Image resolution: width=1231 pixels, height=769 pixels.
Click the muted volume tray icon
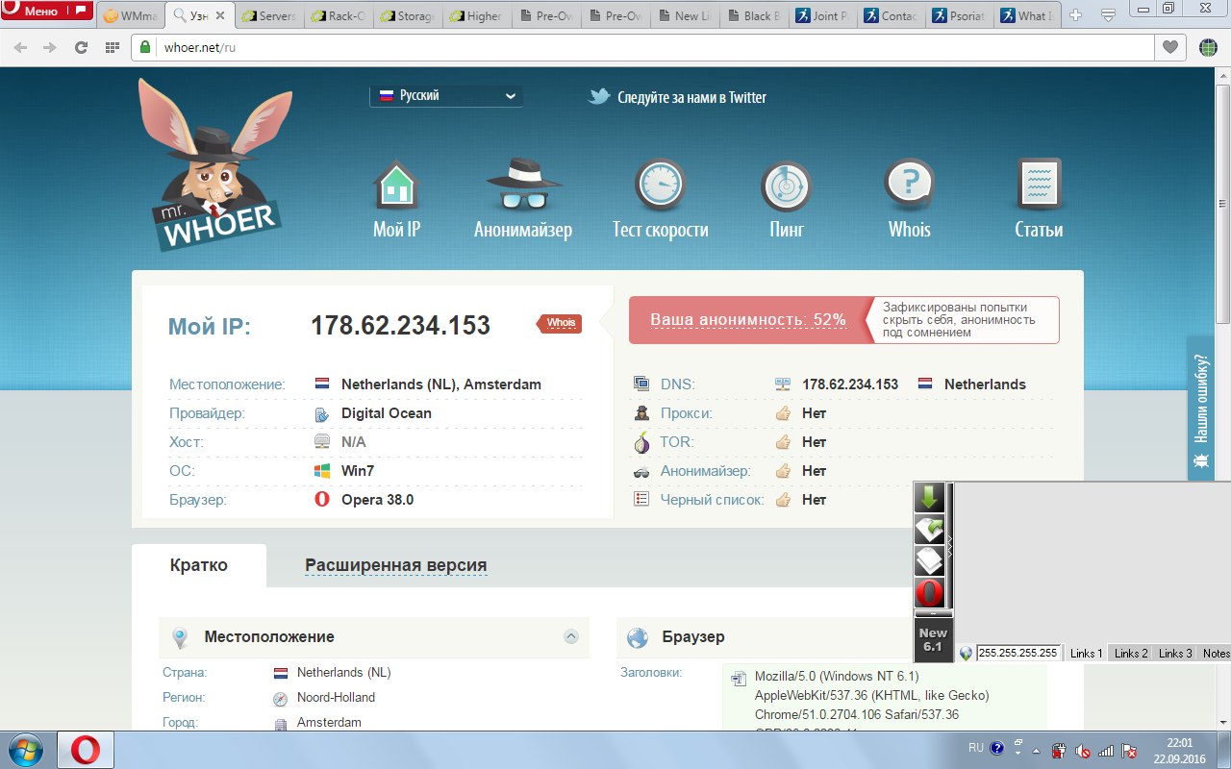(x=1082, y=750)
